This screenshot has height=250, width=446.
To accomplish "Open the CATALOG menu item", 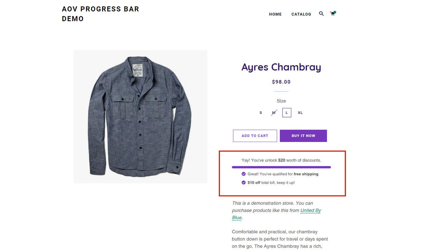I will click(301, 14).
